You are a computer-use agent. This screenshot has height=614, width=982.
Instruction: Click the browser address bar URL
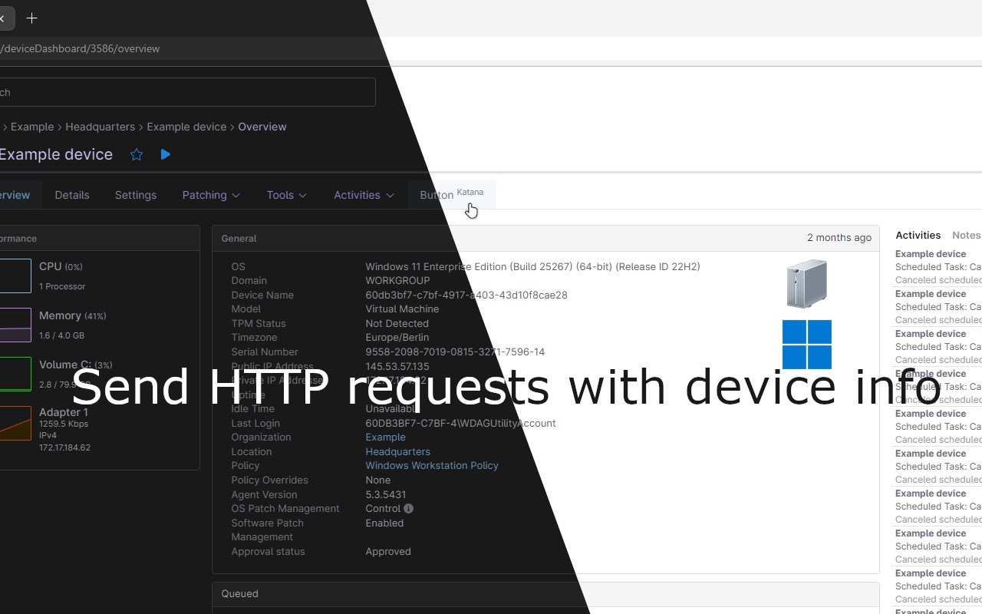click(81, 48)
